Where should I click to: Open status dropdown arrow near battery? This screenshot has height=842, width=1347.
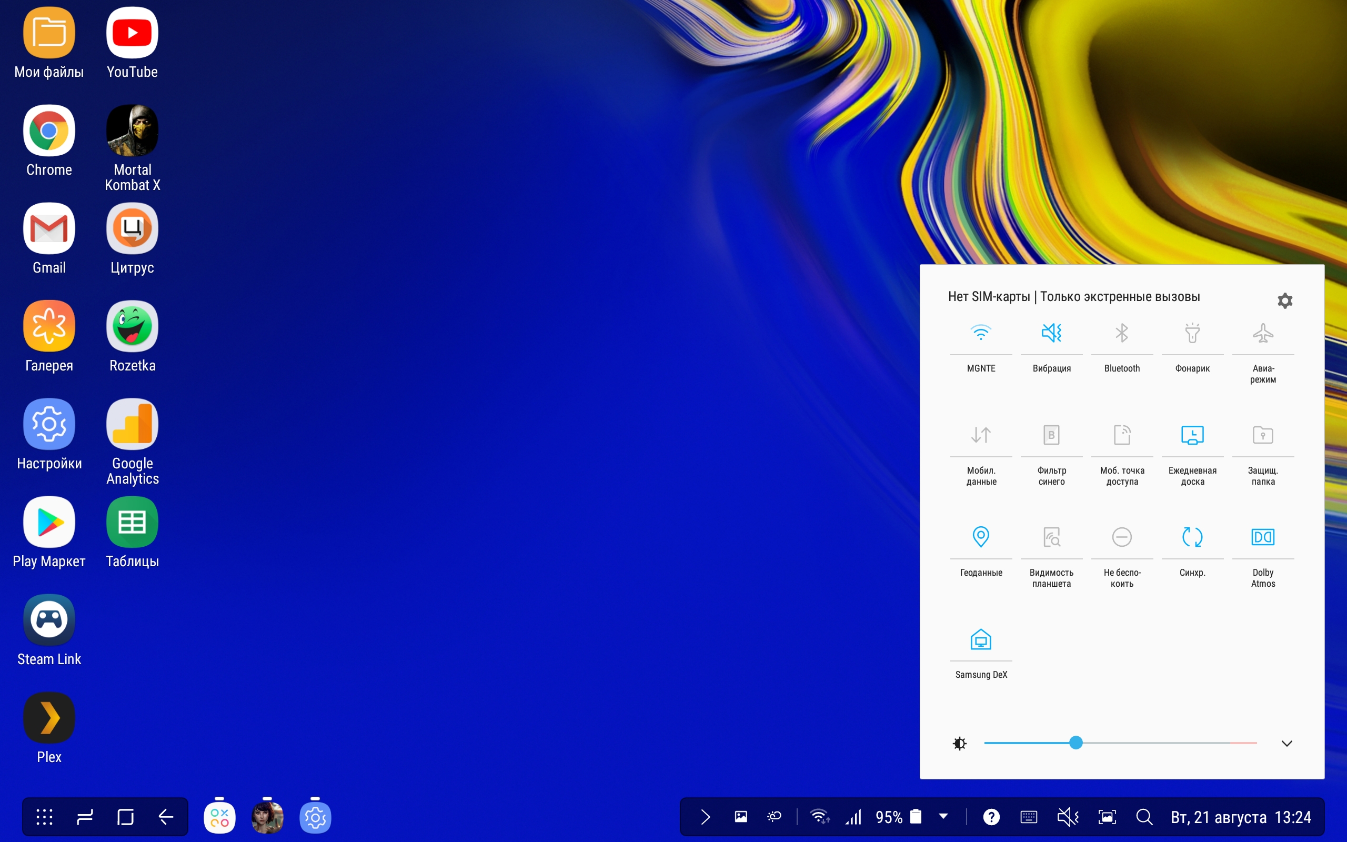(943, 816)
